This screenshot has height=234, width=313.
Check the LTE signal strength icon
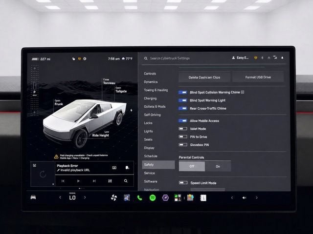[275, 58]
